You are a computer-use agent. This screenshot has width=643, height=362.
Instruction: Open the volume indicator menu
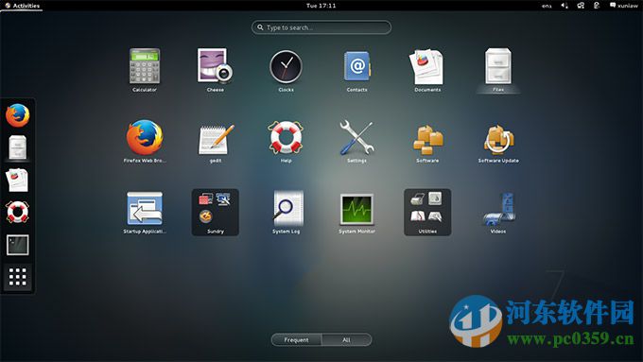coord(565,6)
